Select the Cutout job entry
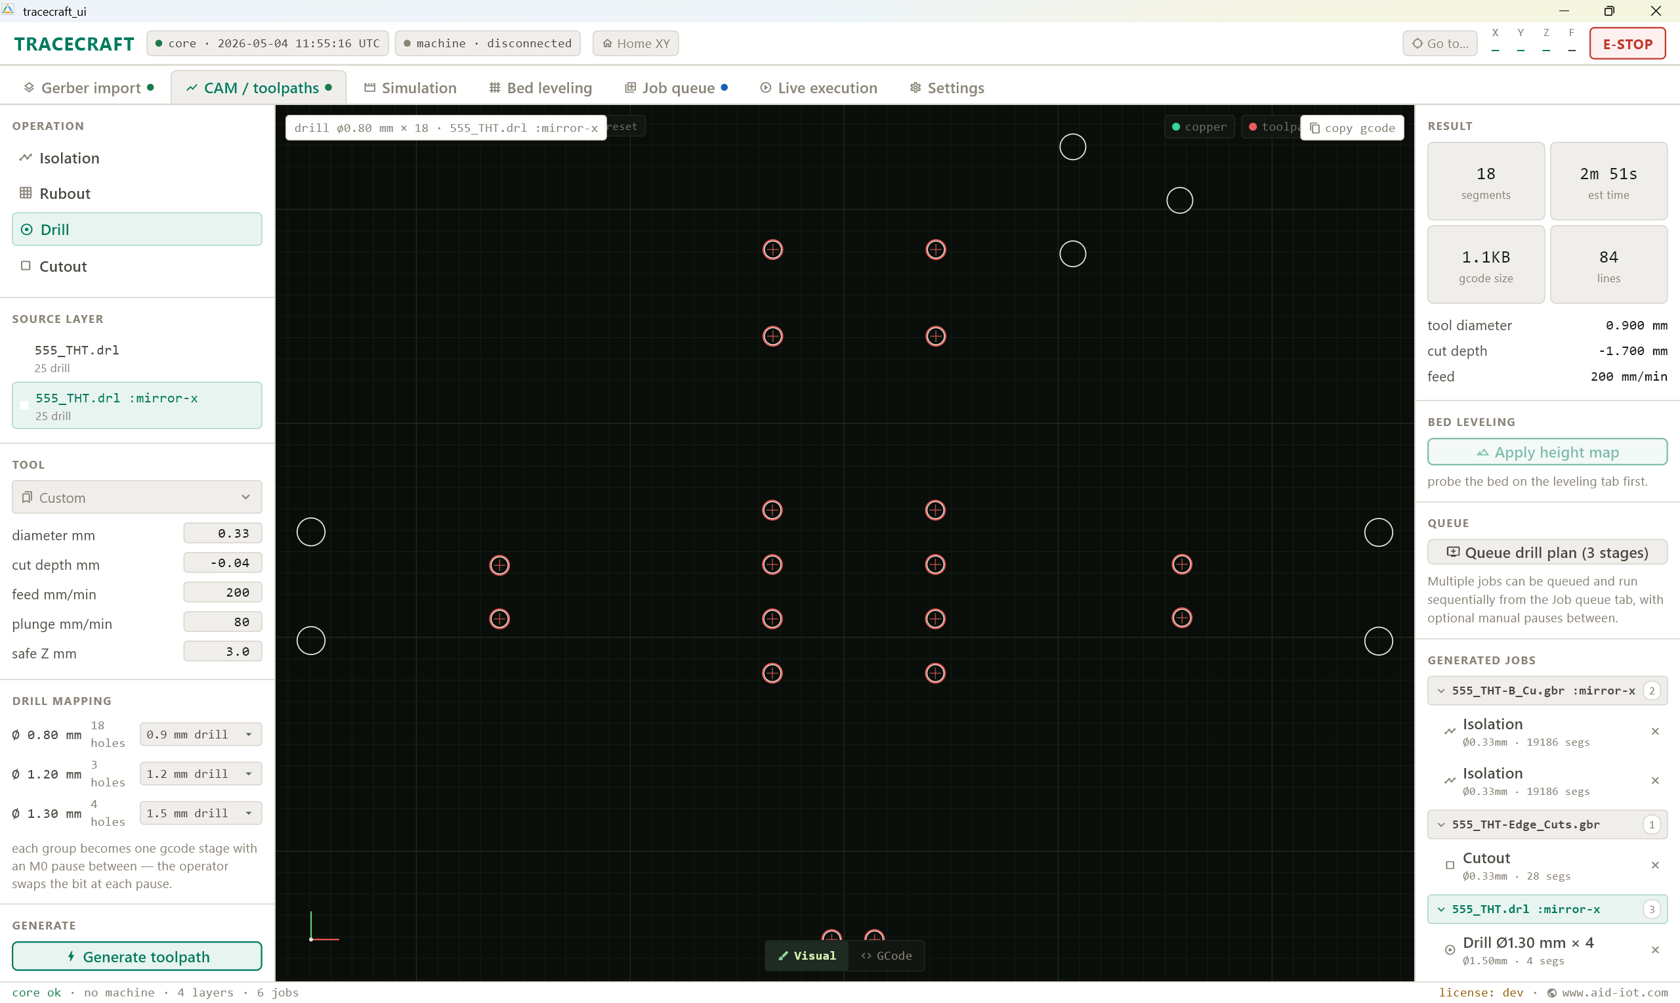Viewport: 1680px width, 1003px height. click(1547, 865)
